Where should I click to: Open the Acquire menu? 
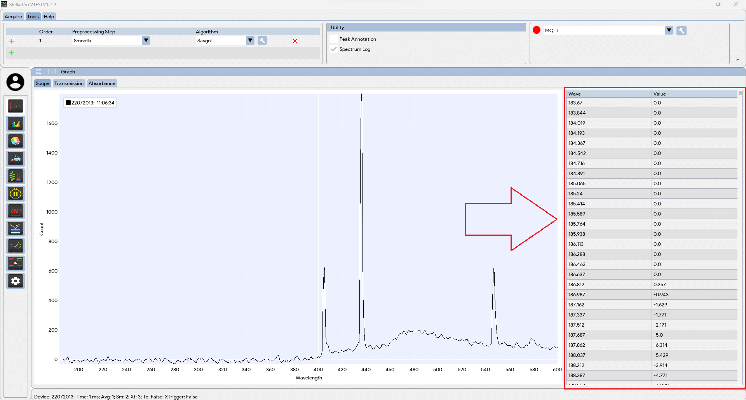click(x=13, y=17)
